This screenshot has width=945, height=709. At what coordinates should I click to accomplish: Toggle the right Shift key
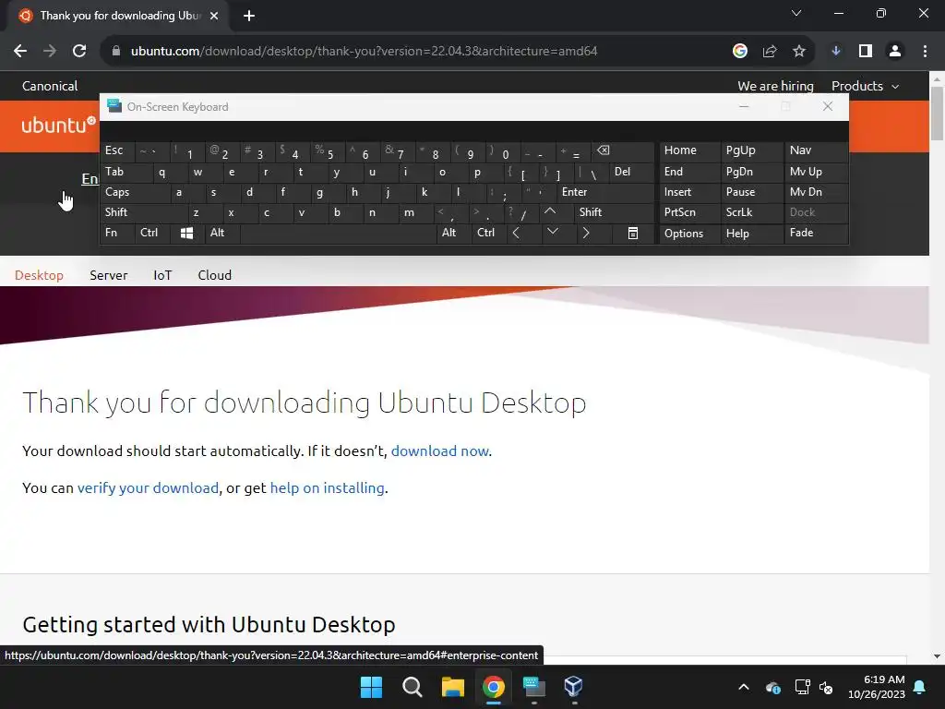coord(614,212)
